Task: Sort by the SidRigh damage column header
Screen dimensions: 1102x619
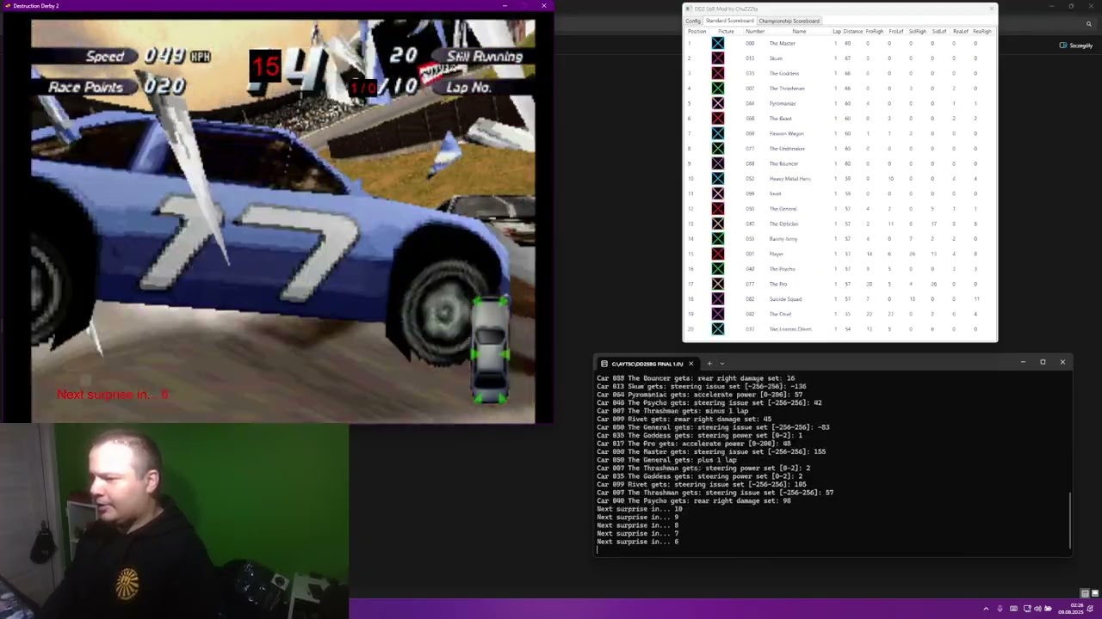Action: [x=918, y=31]
